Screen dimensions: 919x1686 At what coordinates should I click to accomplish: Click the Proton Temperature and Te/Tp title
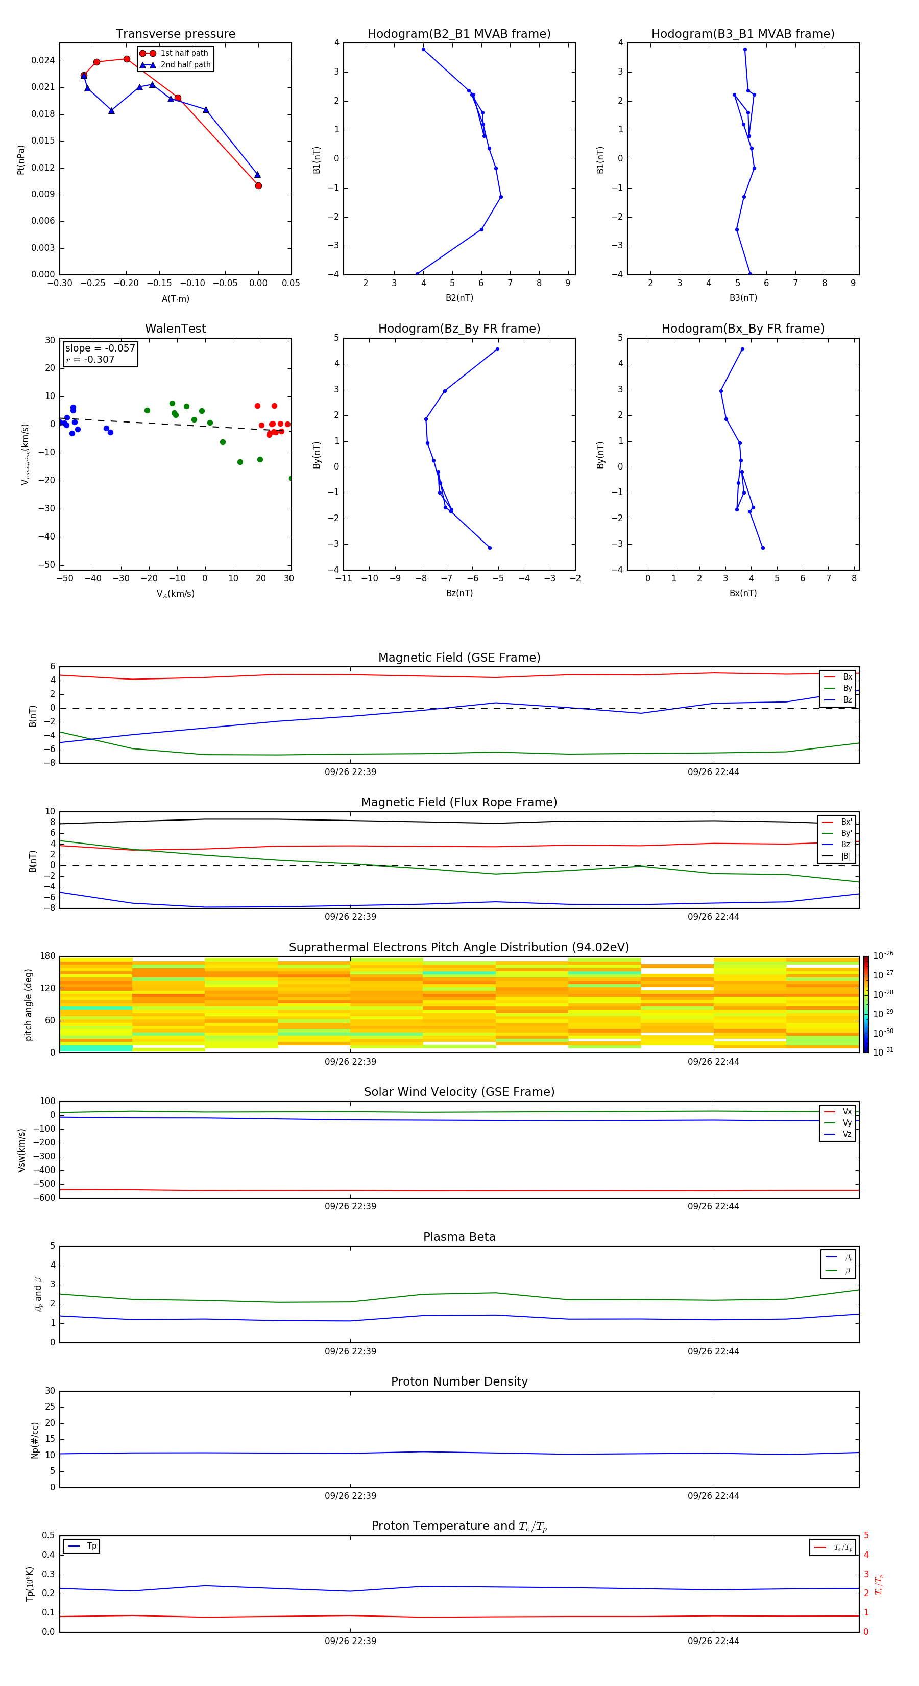pos(459,1526)
